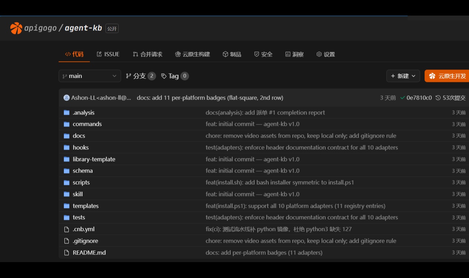Screen dimensions: 469x278
Task: Open the README.md file name
Action: point(89,252)
